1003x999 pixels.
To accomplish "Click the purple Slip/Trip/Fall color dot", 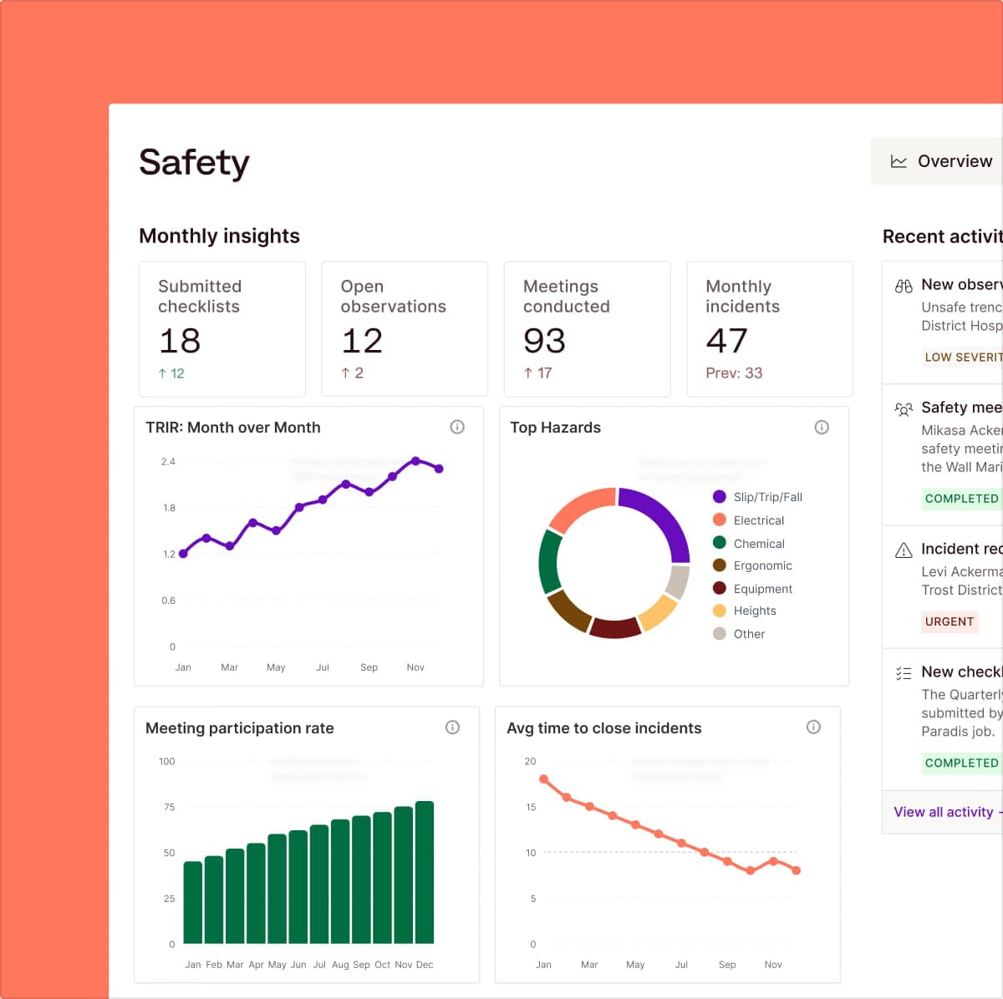I will coord(718,496).
